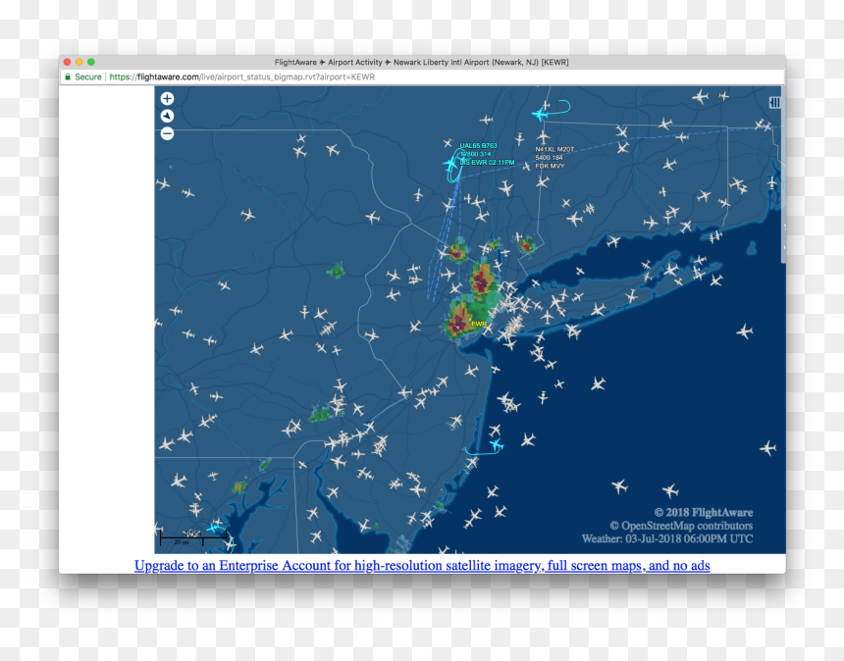The height and width of the screenshot is (661, 844).
Task: Click the FDK MVY route label
Action: coord(550,166)
